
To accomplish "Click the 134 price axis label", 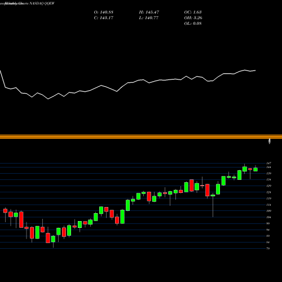I will click(x=268, y=179).
